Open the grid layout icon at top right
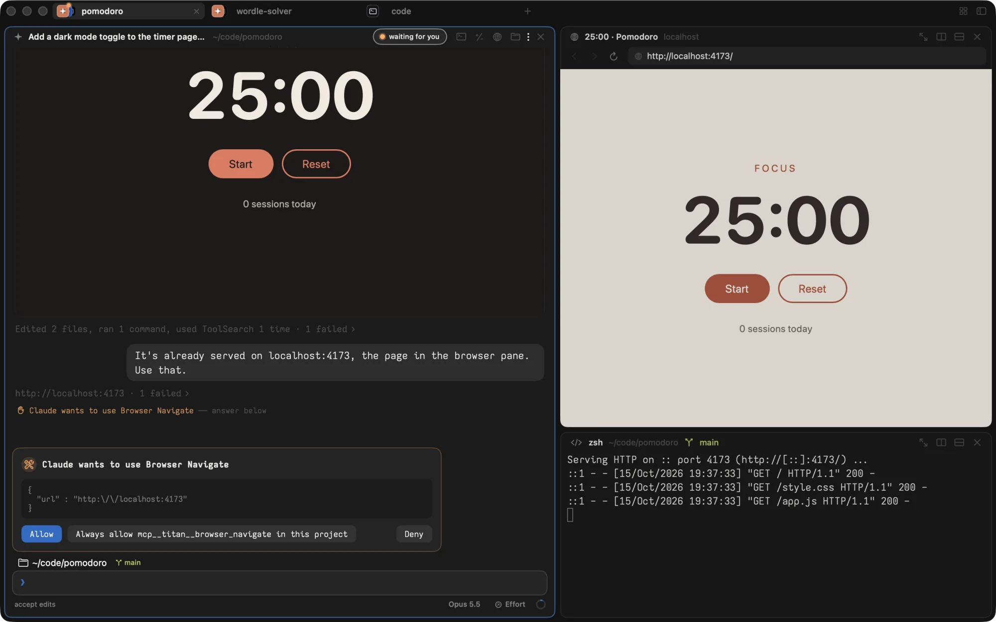This screenshot has height=622, width=996. [x=964, y=11]
